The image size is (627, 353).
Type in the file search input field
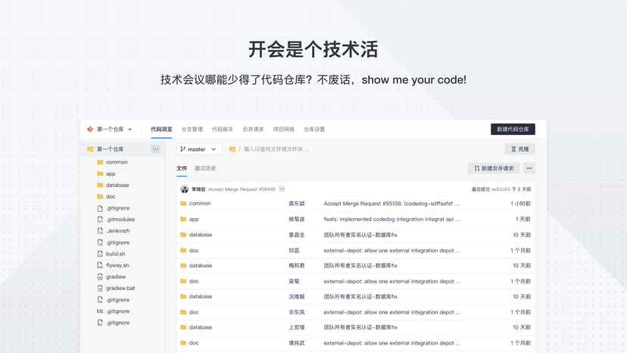tap(276, 149)
